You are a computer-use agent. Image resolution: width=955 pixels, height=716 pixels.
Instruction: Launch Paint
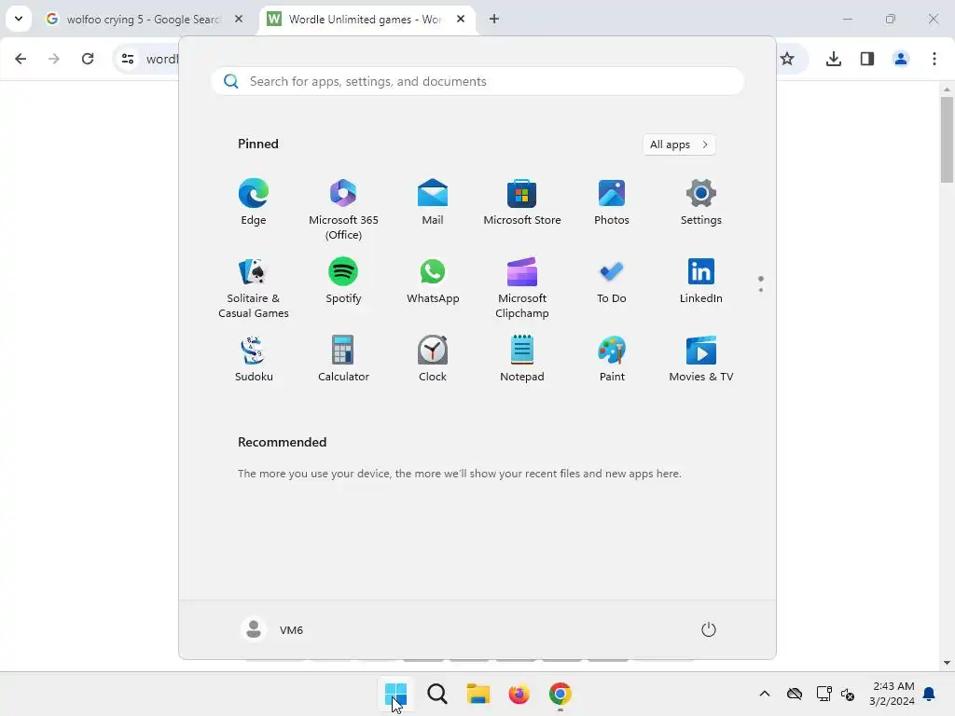[x=612, y=359]
